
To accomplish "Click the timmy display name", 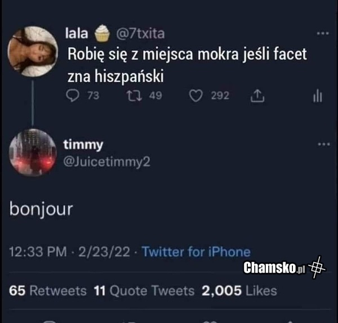I will click(83, 145).
